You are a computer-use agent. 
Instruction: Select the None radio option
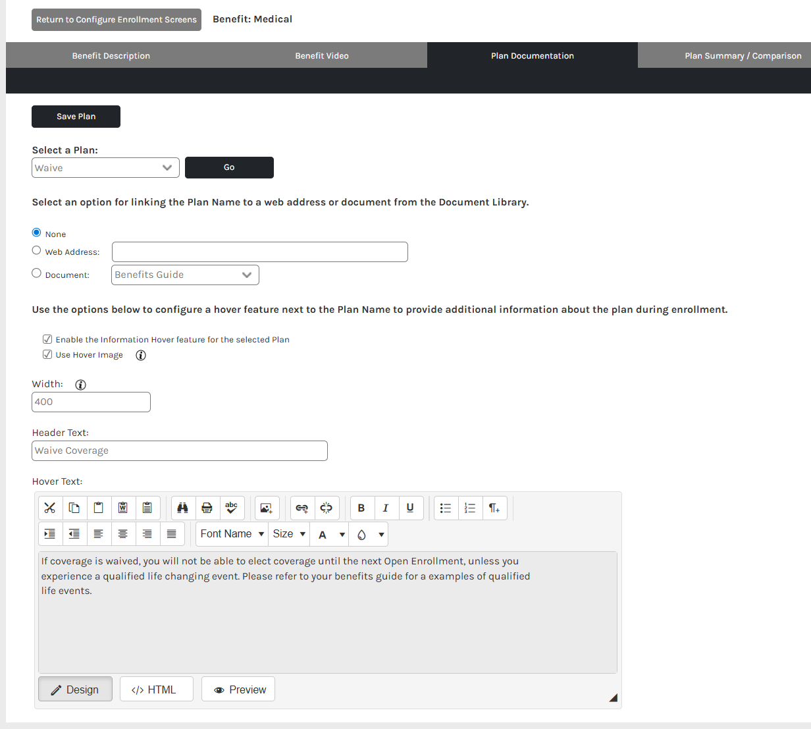coord(37,232)
